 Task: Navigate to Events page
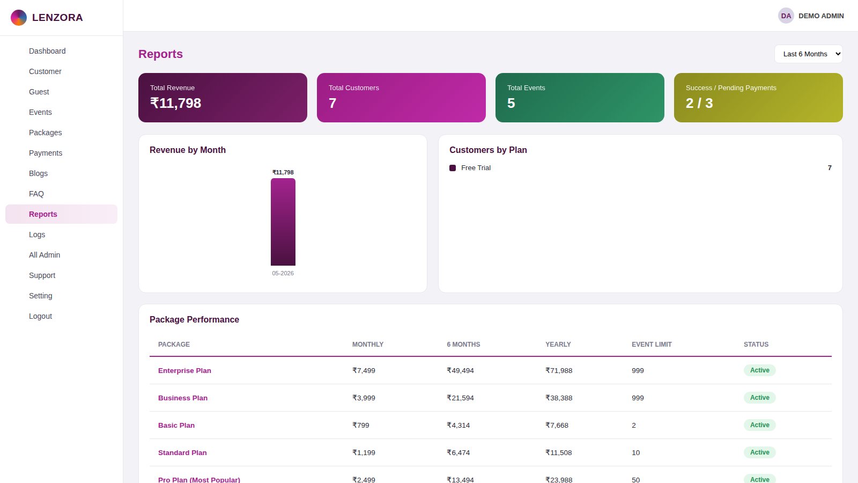tap(61, 112)
